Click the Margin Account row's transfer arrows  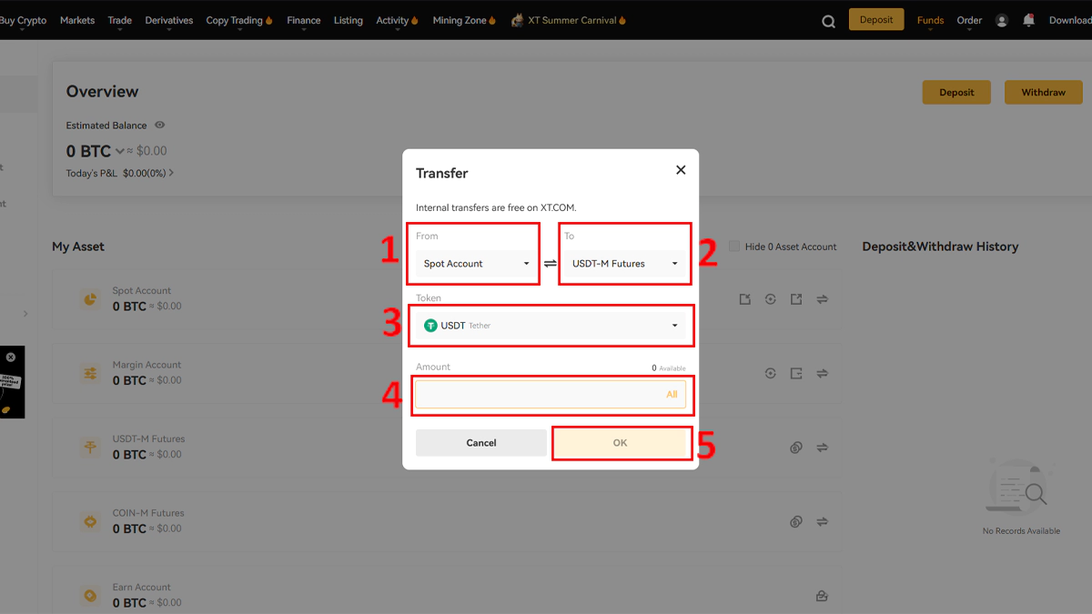click(x=822, y=373)
